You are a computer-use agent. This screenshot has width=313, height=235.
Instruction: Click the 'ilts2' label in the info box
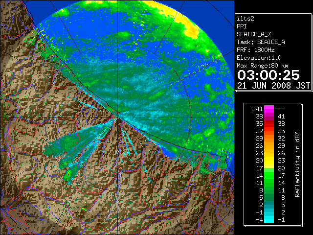[246, 19]
